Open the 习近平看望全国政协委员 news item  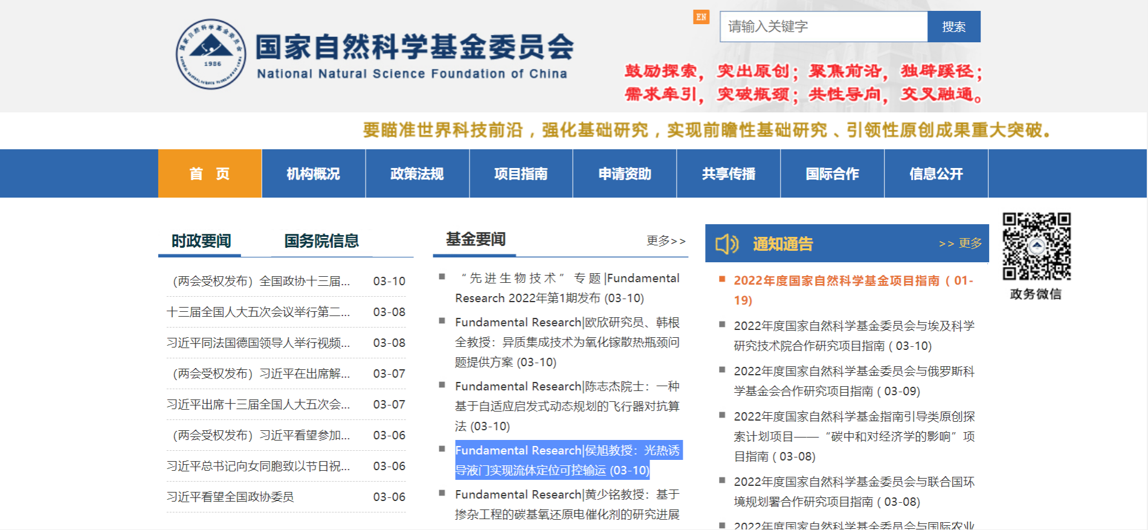pos(230,497)
